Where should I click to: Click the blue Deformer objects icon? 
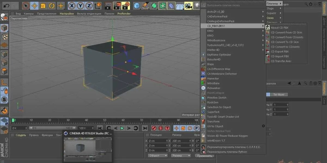[x=171, y=5]
